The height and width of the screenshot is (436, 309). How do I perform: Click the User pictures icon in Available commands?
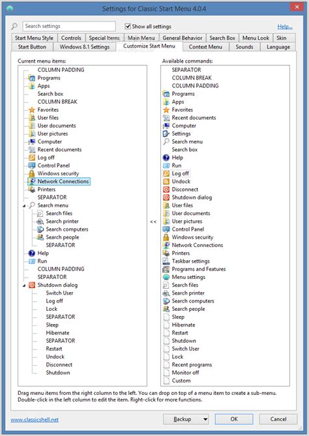[166, 222]
